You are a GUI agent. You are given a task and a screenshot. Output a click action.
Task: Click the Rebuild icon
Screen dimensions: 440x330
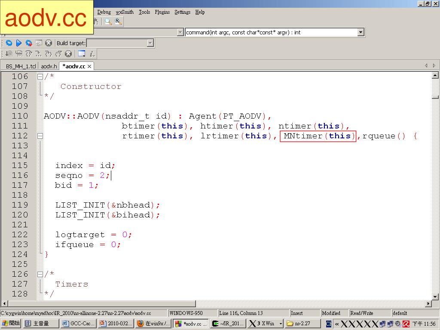pyautogui.click(x=39, y=43)
